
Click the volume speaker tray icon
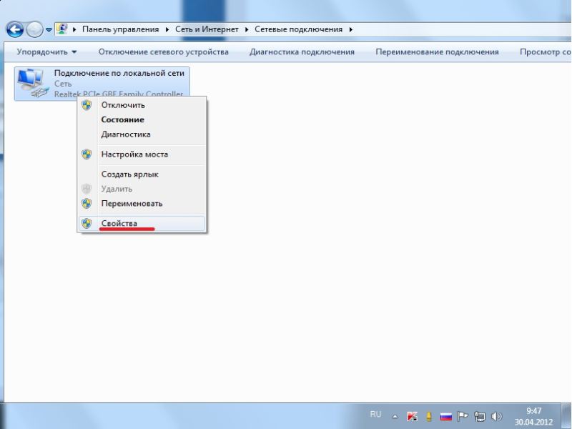coord(496,416)
